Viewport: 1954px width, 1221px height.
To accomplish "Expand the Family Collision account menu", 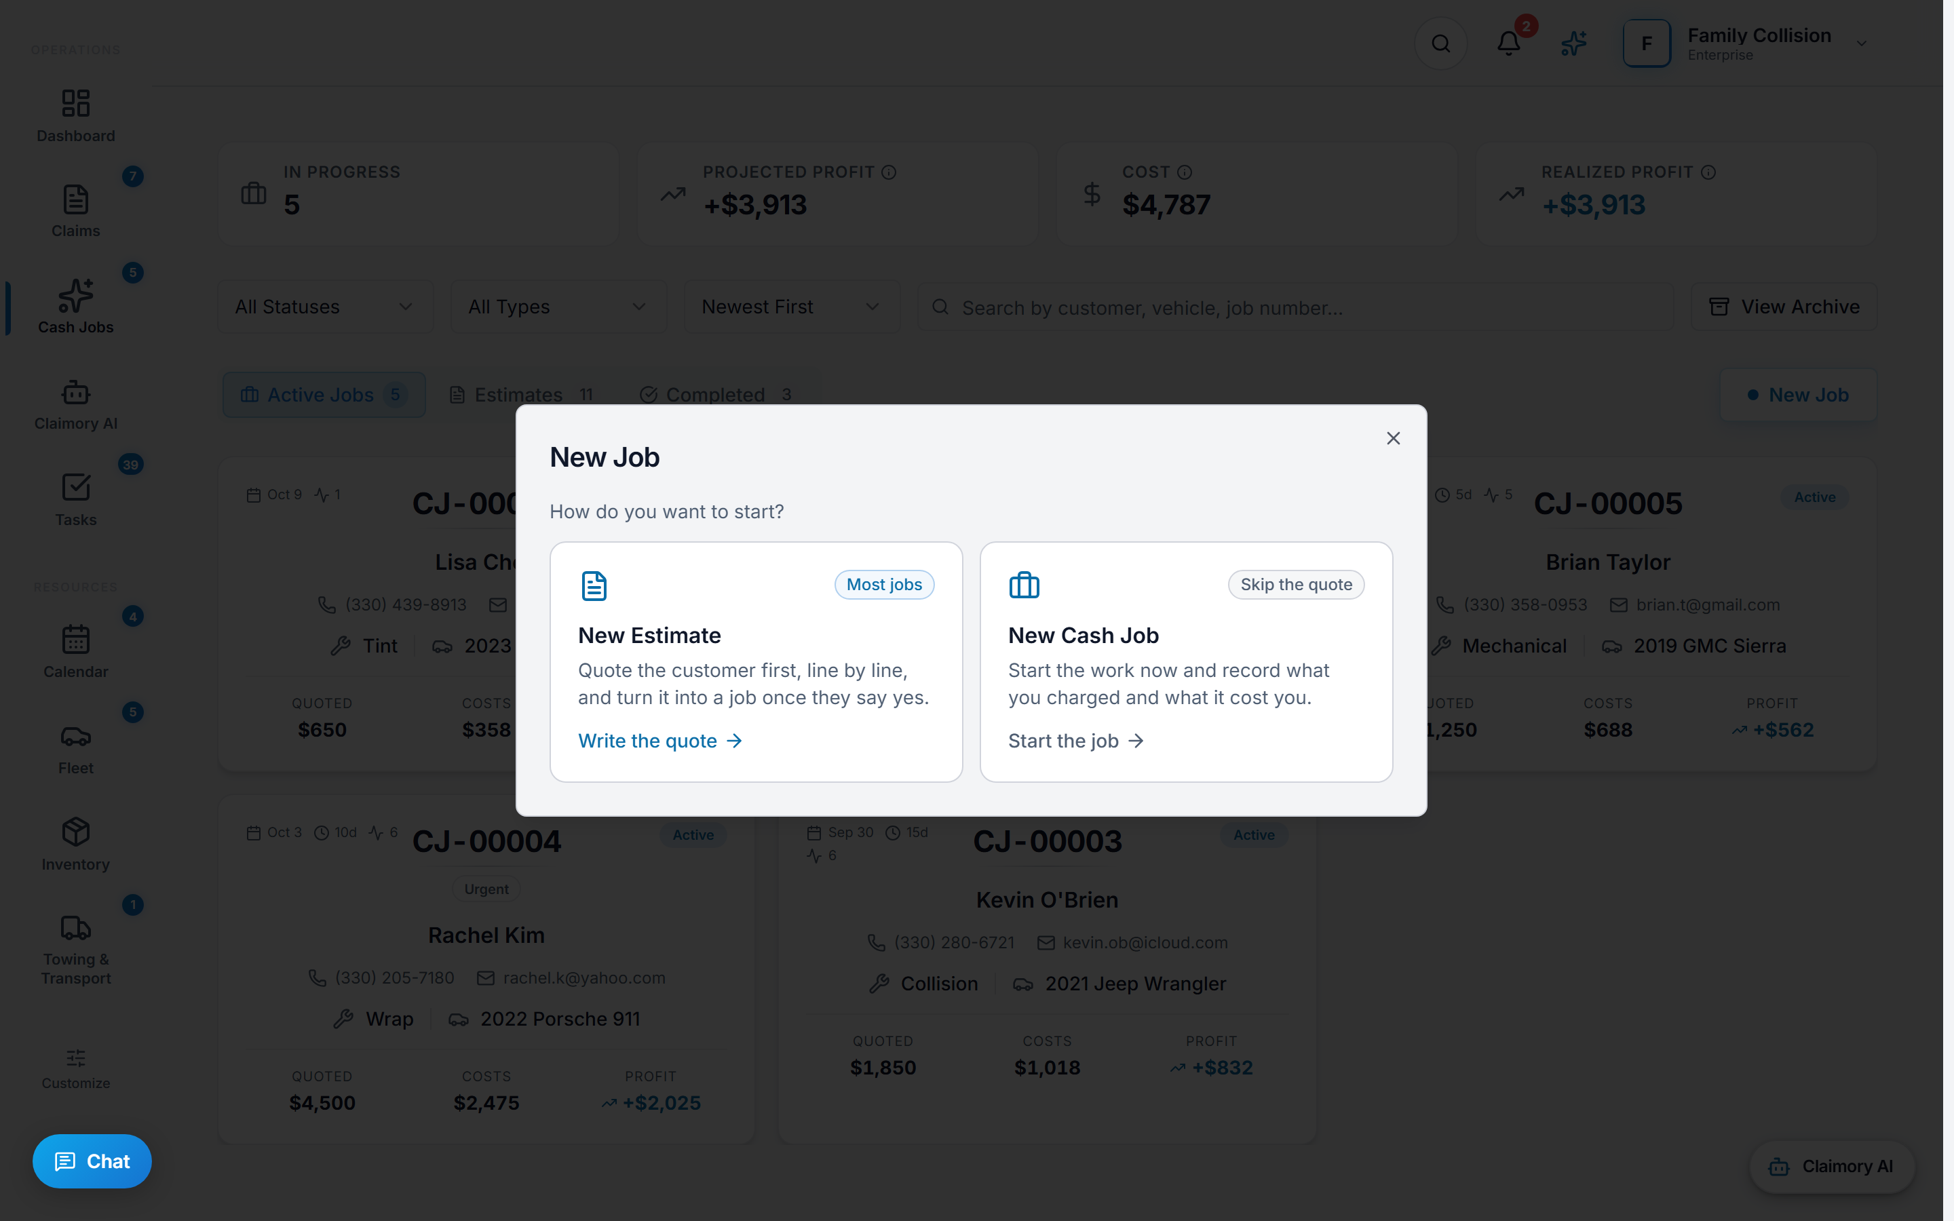I will 1748,43.
